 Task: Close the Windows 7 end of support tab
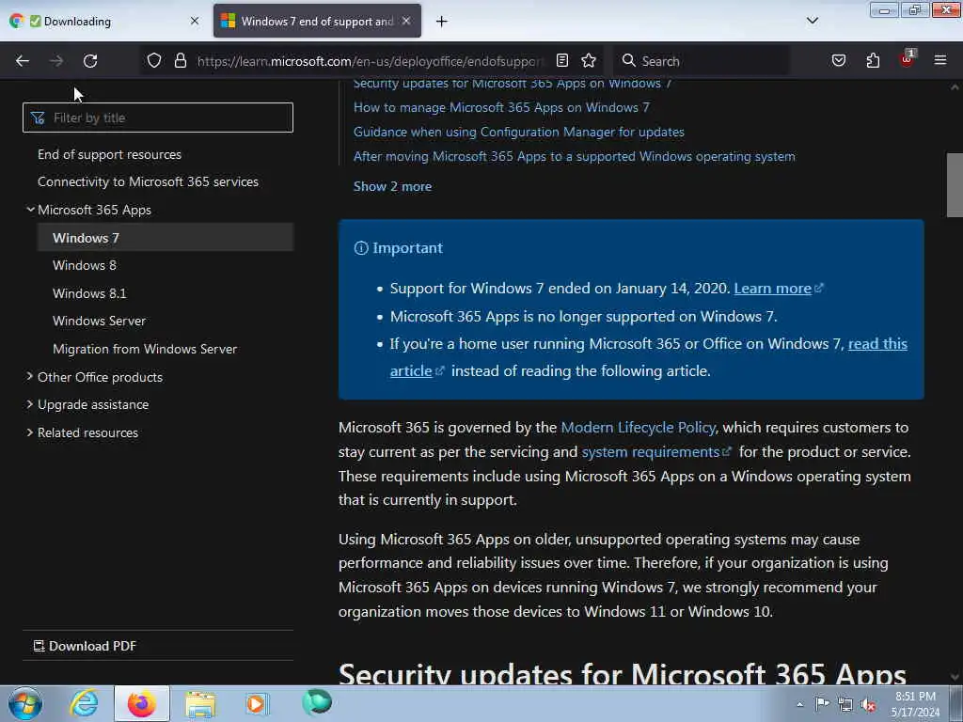406,22
